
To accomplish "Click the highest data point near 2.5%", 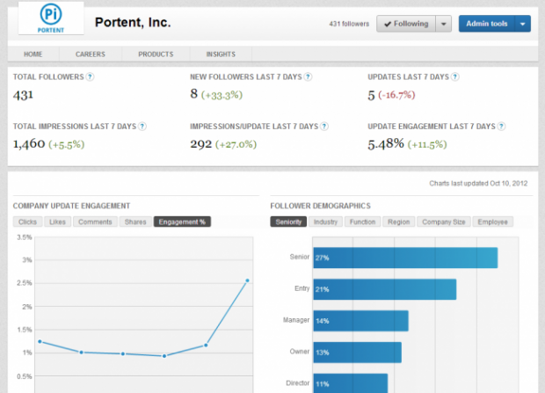I will point(247,280).
